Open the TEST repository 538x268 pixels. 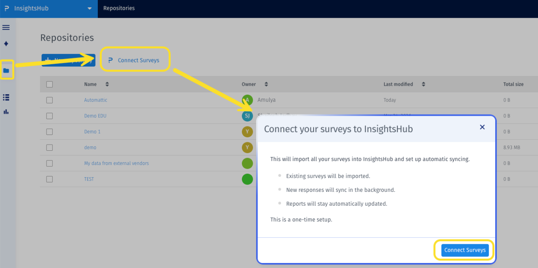89,179
